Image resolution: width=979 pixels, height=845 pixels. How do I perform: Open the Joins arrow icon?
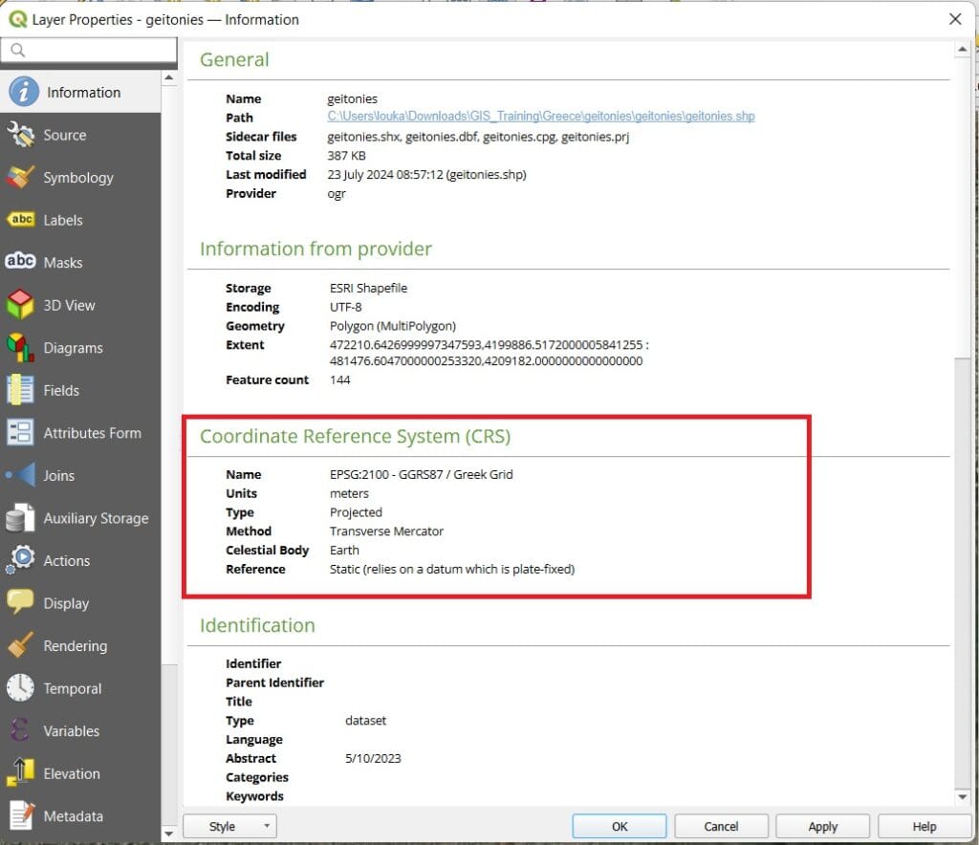20,475
